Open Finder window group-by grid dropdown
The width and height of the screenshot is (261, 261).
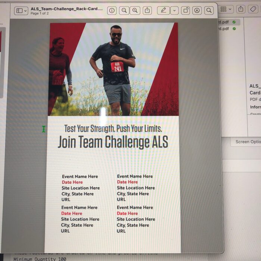[226, 9]
